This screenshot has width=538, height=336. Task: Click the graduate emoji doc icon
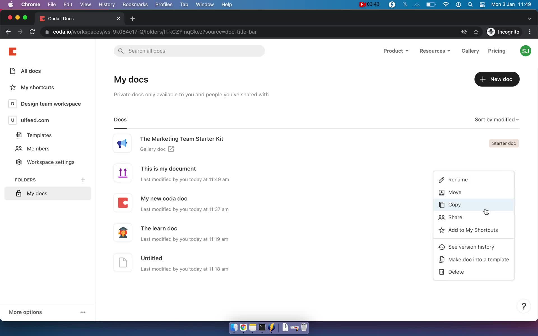(x=123, y=233)
